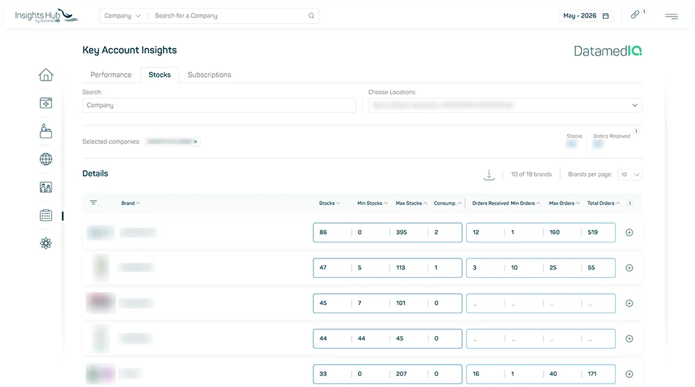Open the atom icon in sidebar
695x387 pixels.
tap(46, 243)
